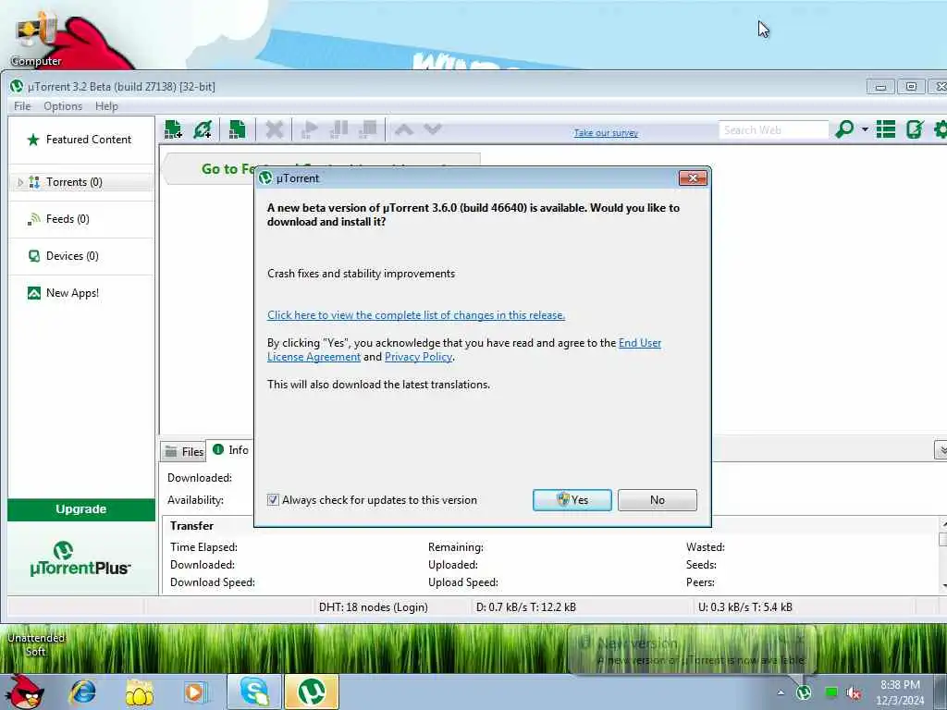The image size is (947, 710).
Task: Click the green network tray icon
Action: [831, 693]
